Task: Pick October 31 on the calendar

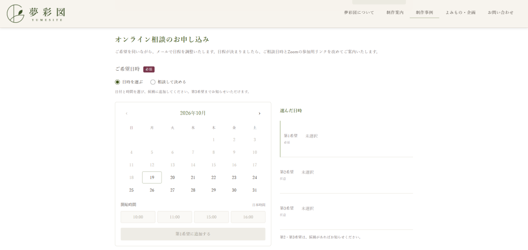Action: click(x=254, y=190)
